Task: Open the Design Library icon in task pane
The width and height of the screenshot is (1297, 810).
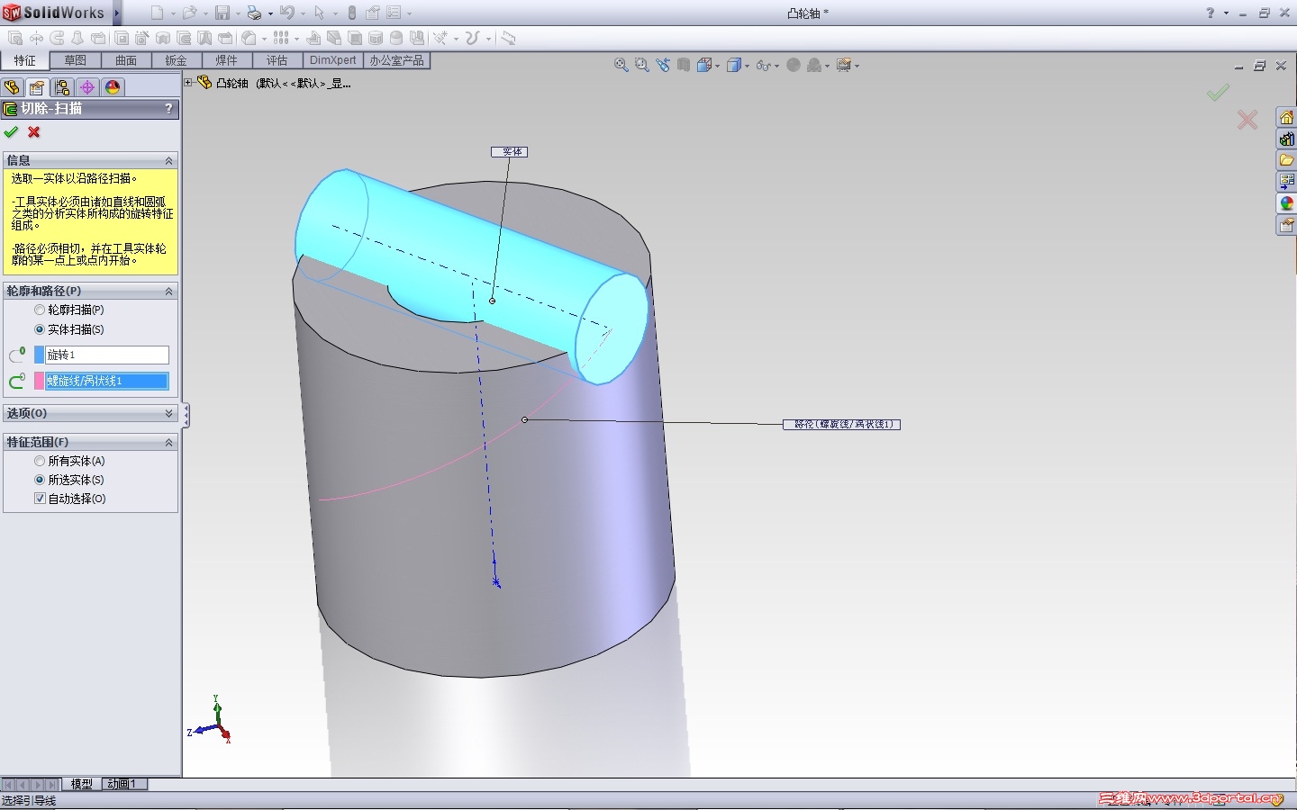Action: [1286, 139]
